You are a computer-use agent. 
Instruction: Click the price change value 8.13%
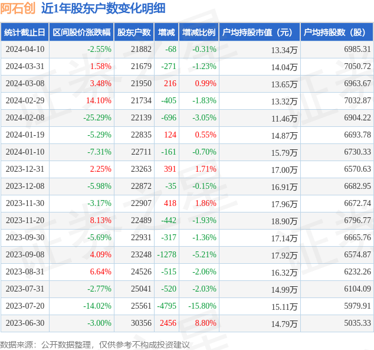coord(101,220)
